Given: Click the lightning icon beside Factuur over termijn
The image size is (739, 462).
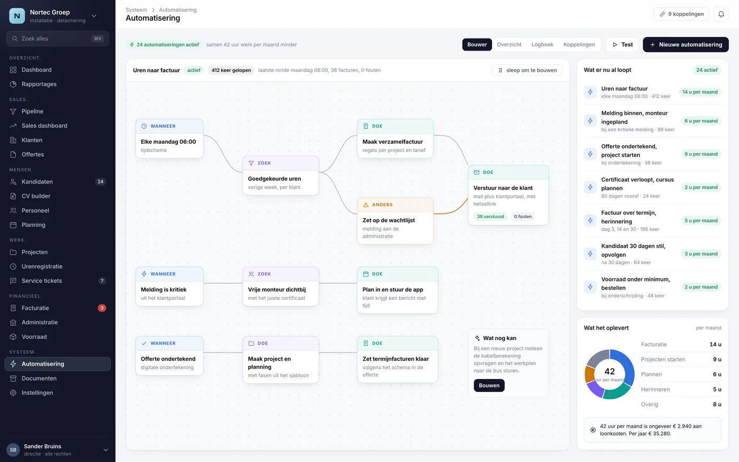Looking at the screenshot, I should coord(590,221).
